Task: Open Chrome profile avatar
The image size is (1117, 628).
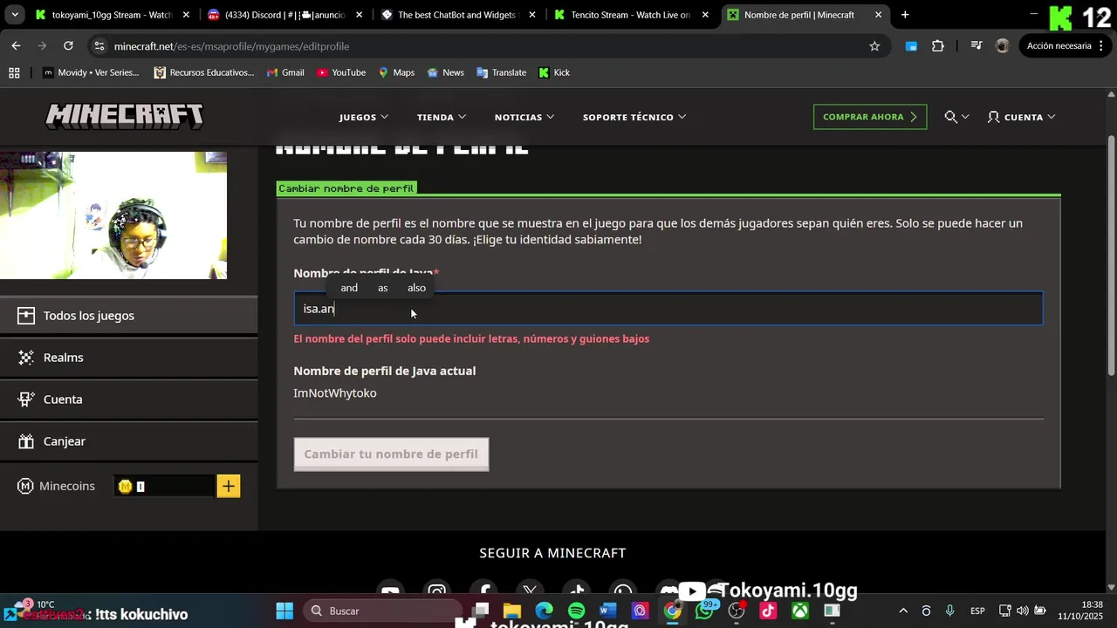Action: (x=1002, y=46)
